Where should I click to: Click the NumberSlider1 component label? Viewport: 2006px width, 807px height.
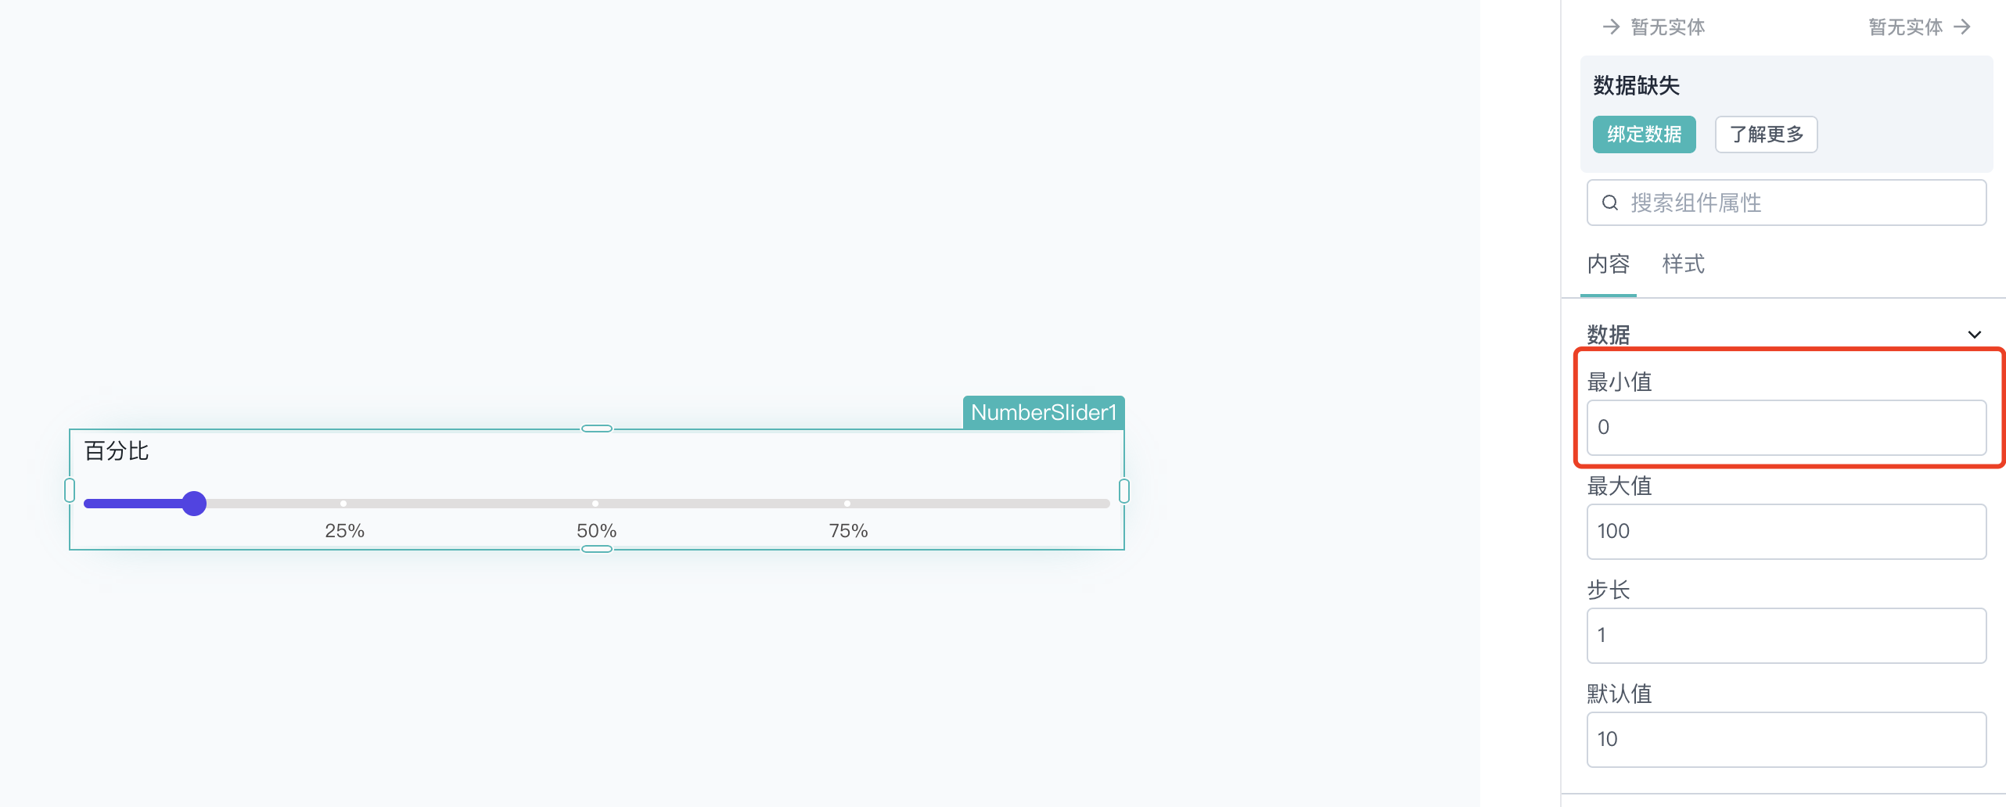click(x=1044, y=412)
